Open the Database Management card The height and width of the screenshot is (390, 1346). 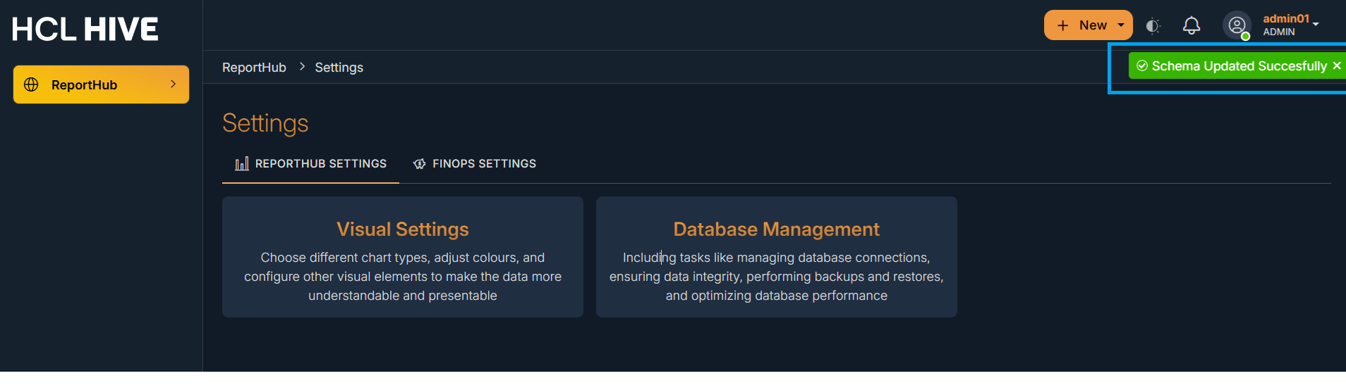coord(776,257)
